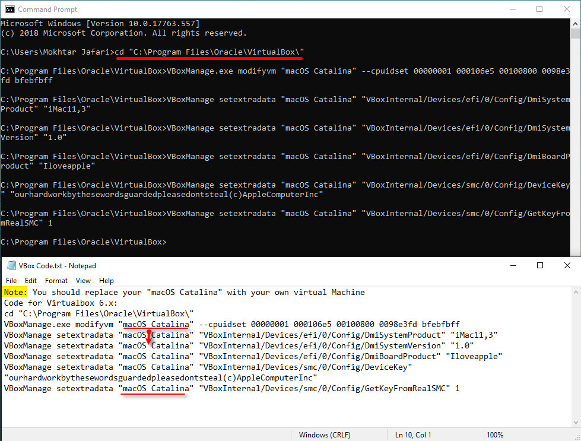Click the highlighted "Note:" text in Notepad
The image size is (581, 441).
click(x=15, y=292)
